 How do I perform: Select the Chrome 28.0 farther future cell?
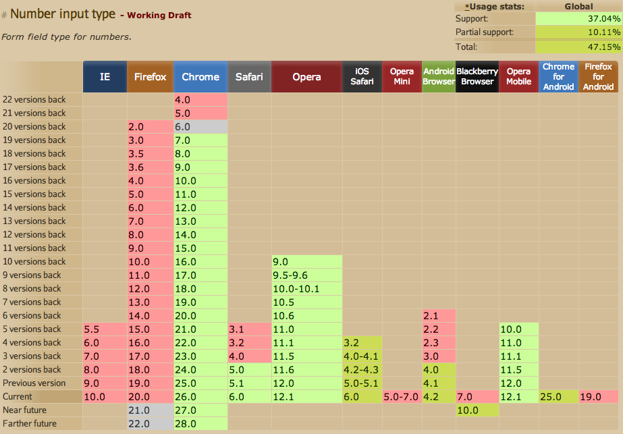pos(200,424)
